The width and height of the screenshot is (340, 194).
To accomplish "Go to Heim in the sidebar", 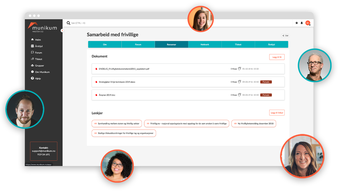I will coord(38,40).
